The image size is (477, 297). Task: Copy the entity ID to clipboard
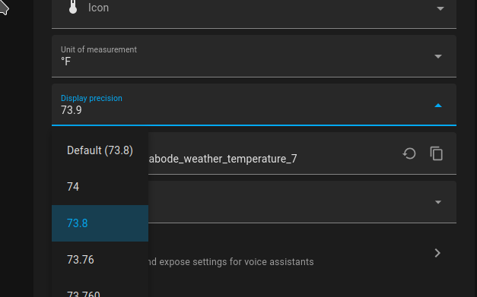[436, 153]
